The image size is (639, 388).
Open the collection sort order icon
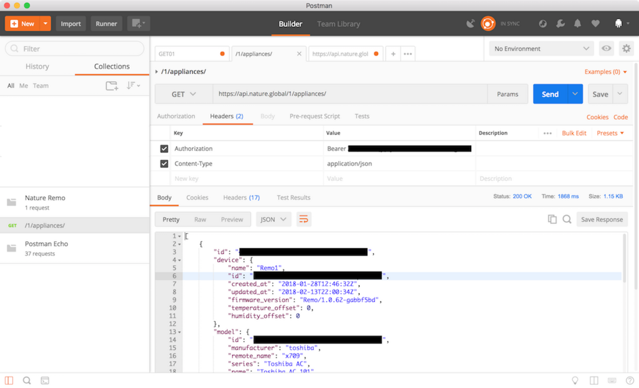point(133,85)
